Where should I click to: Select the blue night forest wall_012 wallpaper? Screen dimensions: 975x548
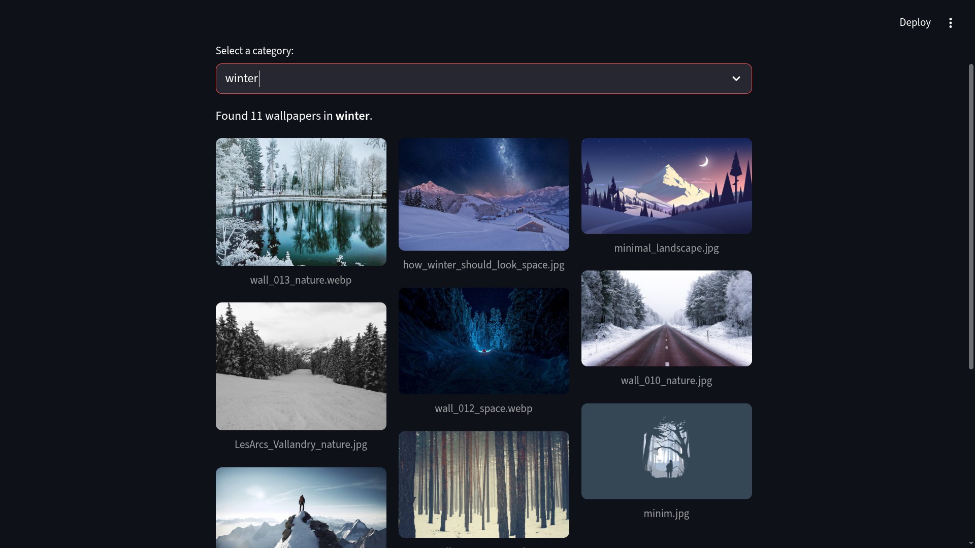coord(483,340)
